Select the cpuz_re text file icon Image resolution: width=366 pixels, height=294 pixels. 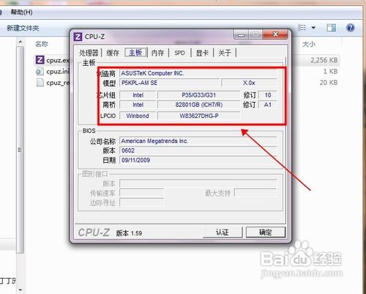(40, 83)
